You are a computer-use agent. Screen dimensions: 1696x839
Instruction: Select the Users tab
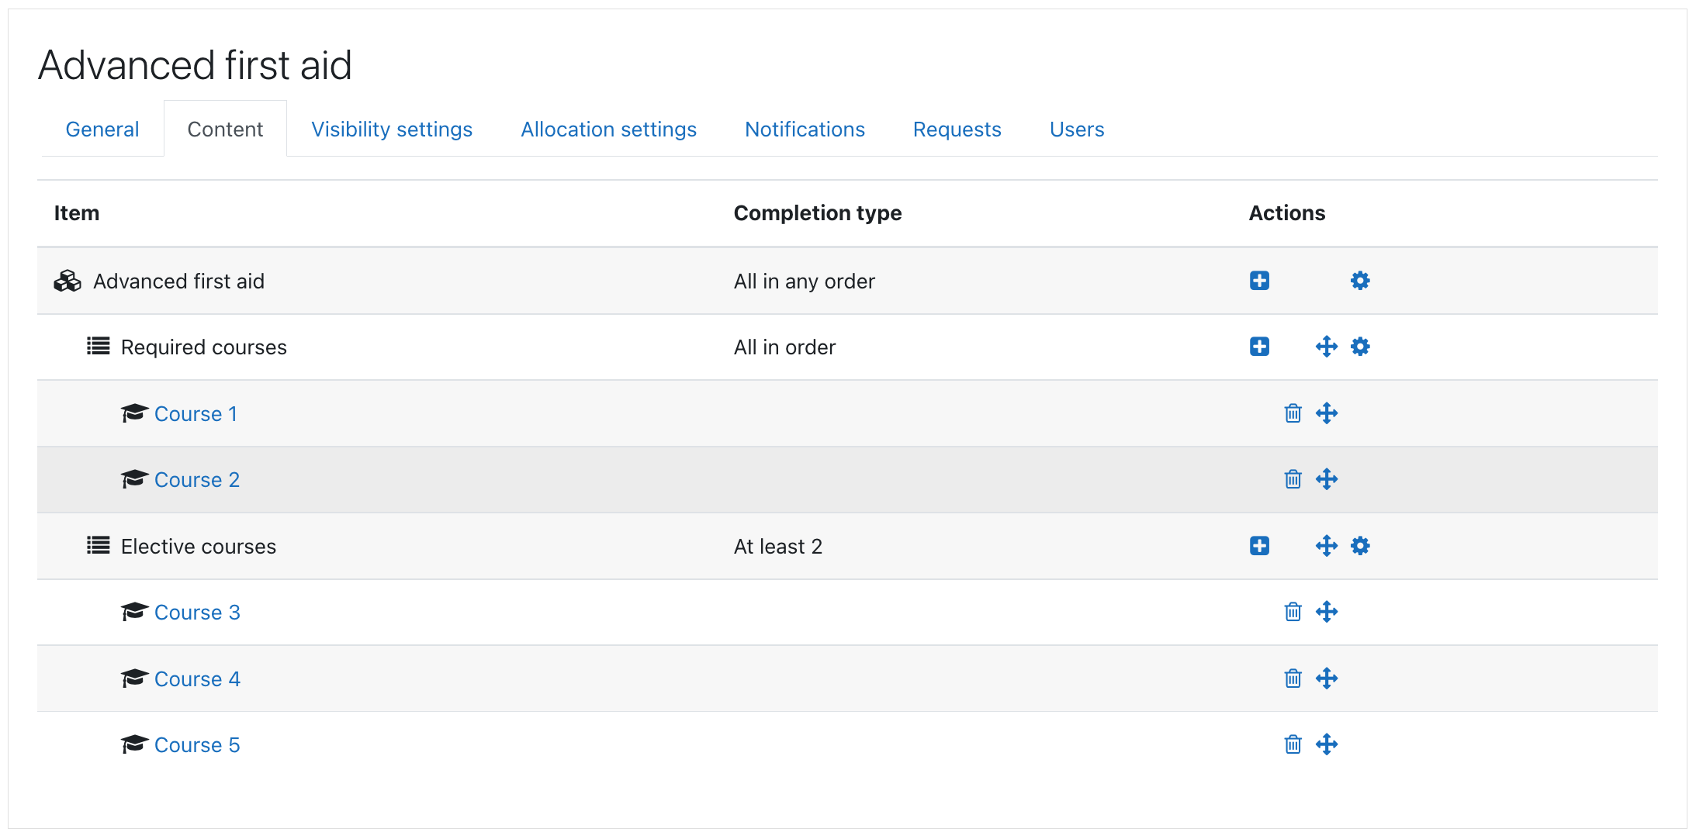click(x=1076, y=129)
